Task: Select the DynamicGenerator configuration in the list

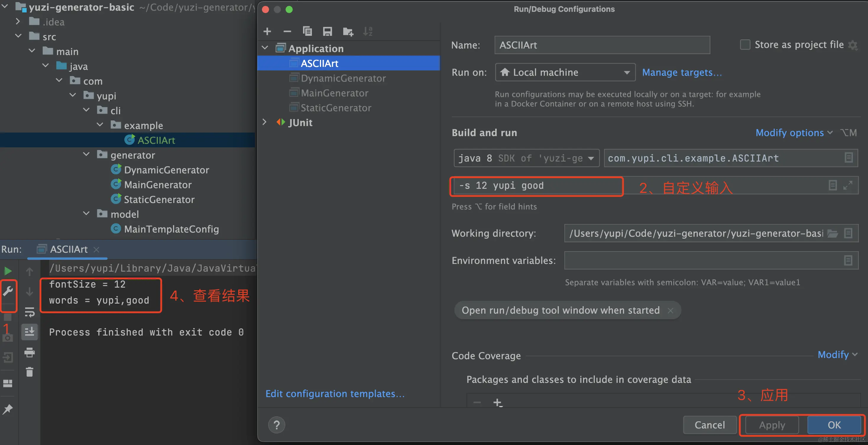Action: [343, 78]
